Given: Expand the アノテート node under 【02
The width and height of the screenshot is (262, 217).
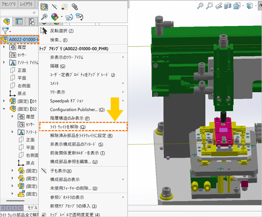Looking at the screenshot, I should point(12,132).
